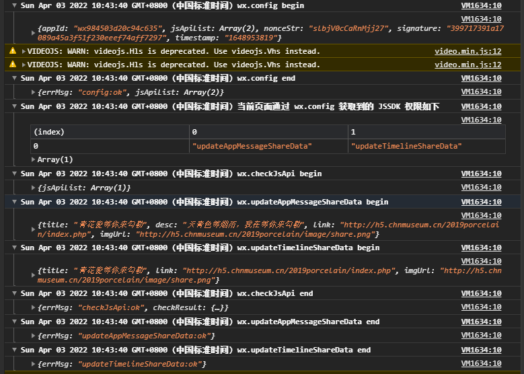Viewport: 524px width, 374px height.
Task: Click the "config:ok" string value
Action: [x=102, y=92]
